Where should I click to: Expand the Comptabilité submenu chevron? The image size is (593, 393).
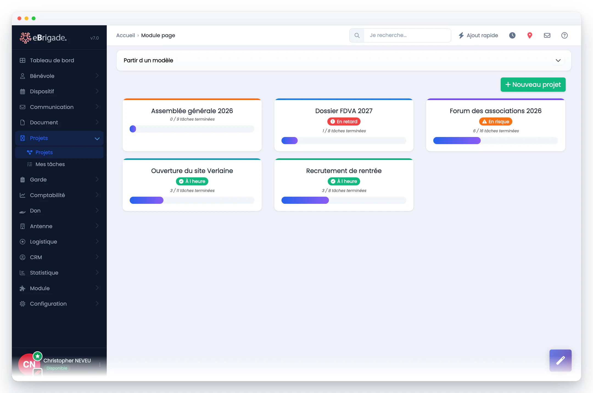click(x=97, y=195)
